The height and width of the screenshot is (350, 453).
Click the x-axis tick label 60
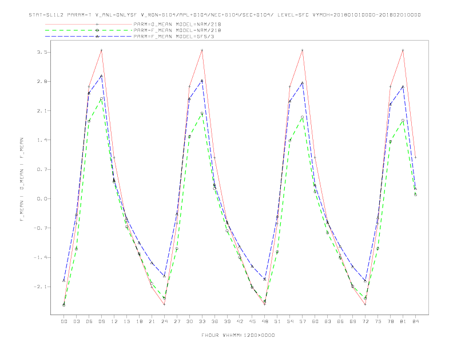315,321
